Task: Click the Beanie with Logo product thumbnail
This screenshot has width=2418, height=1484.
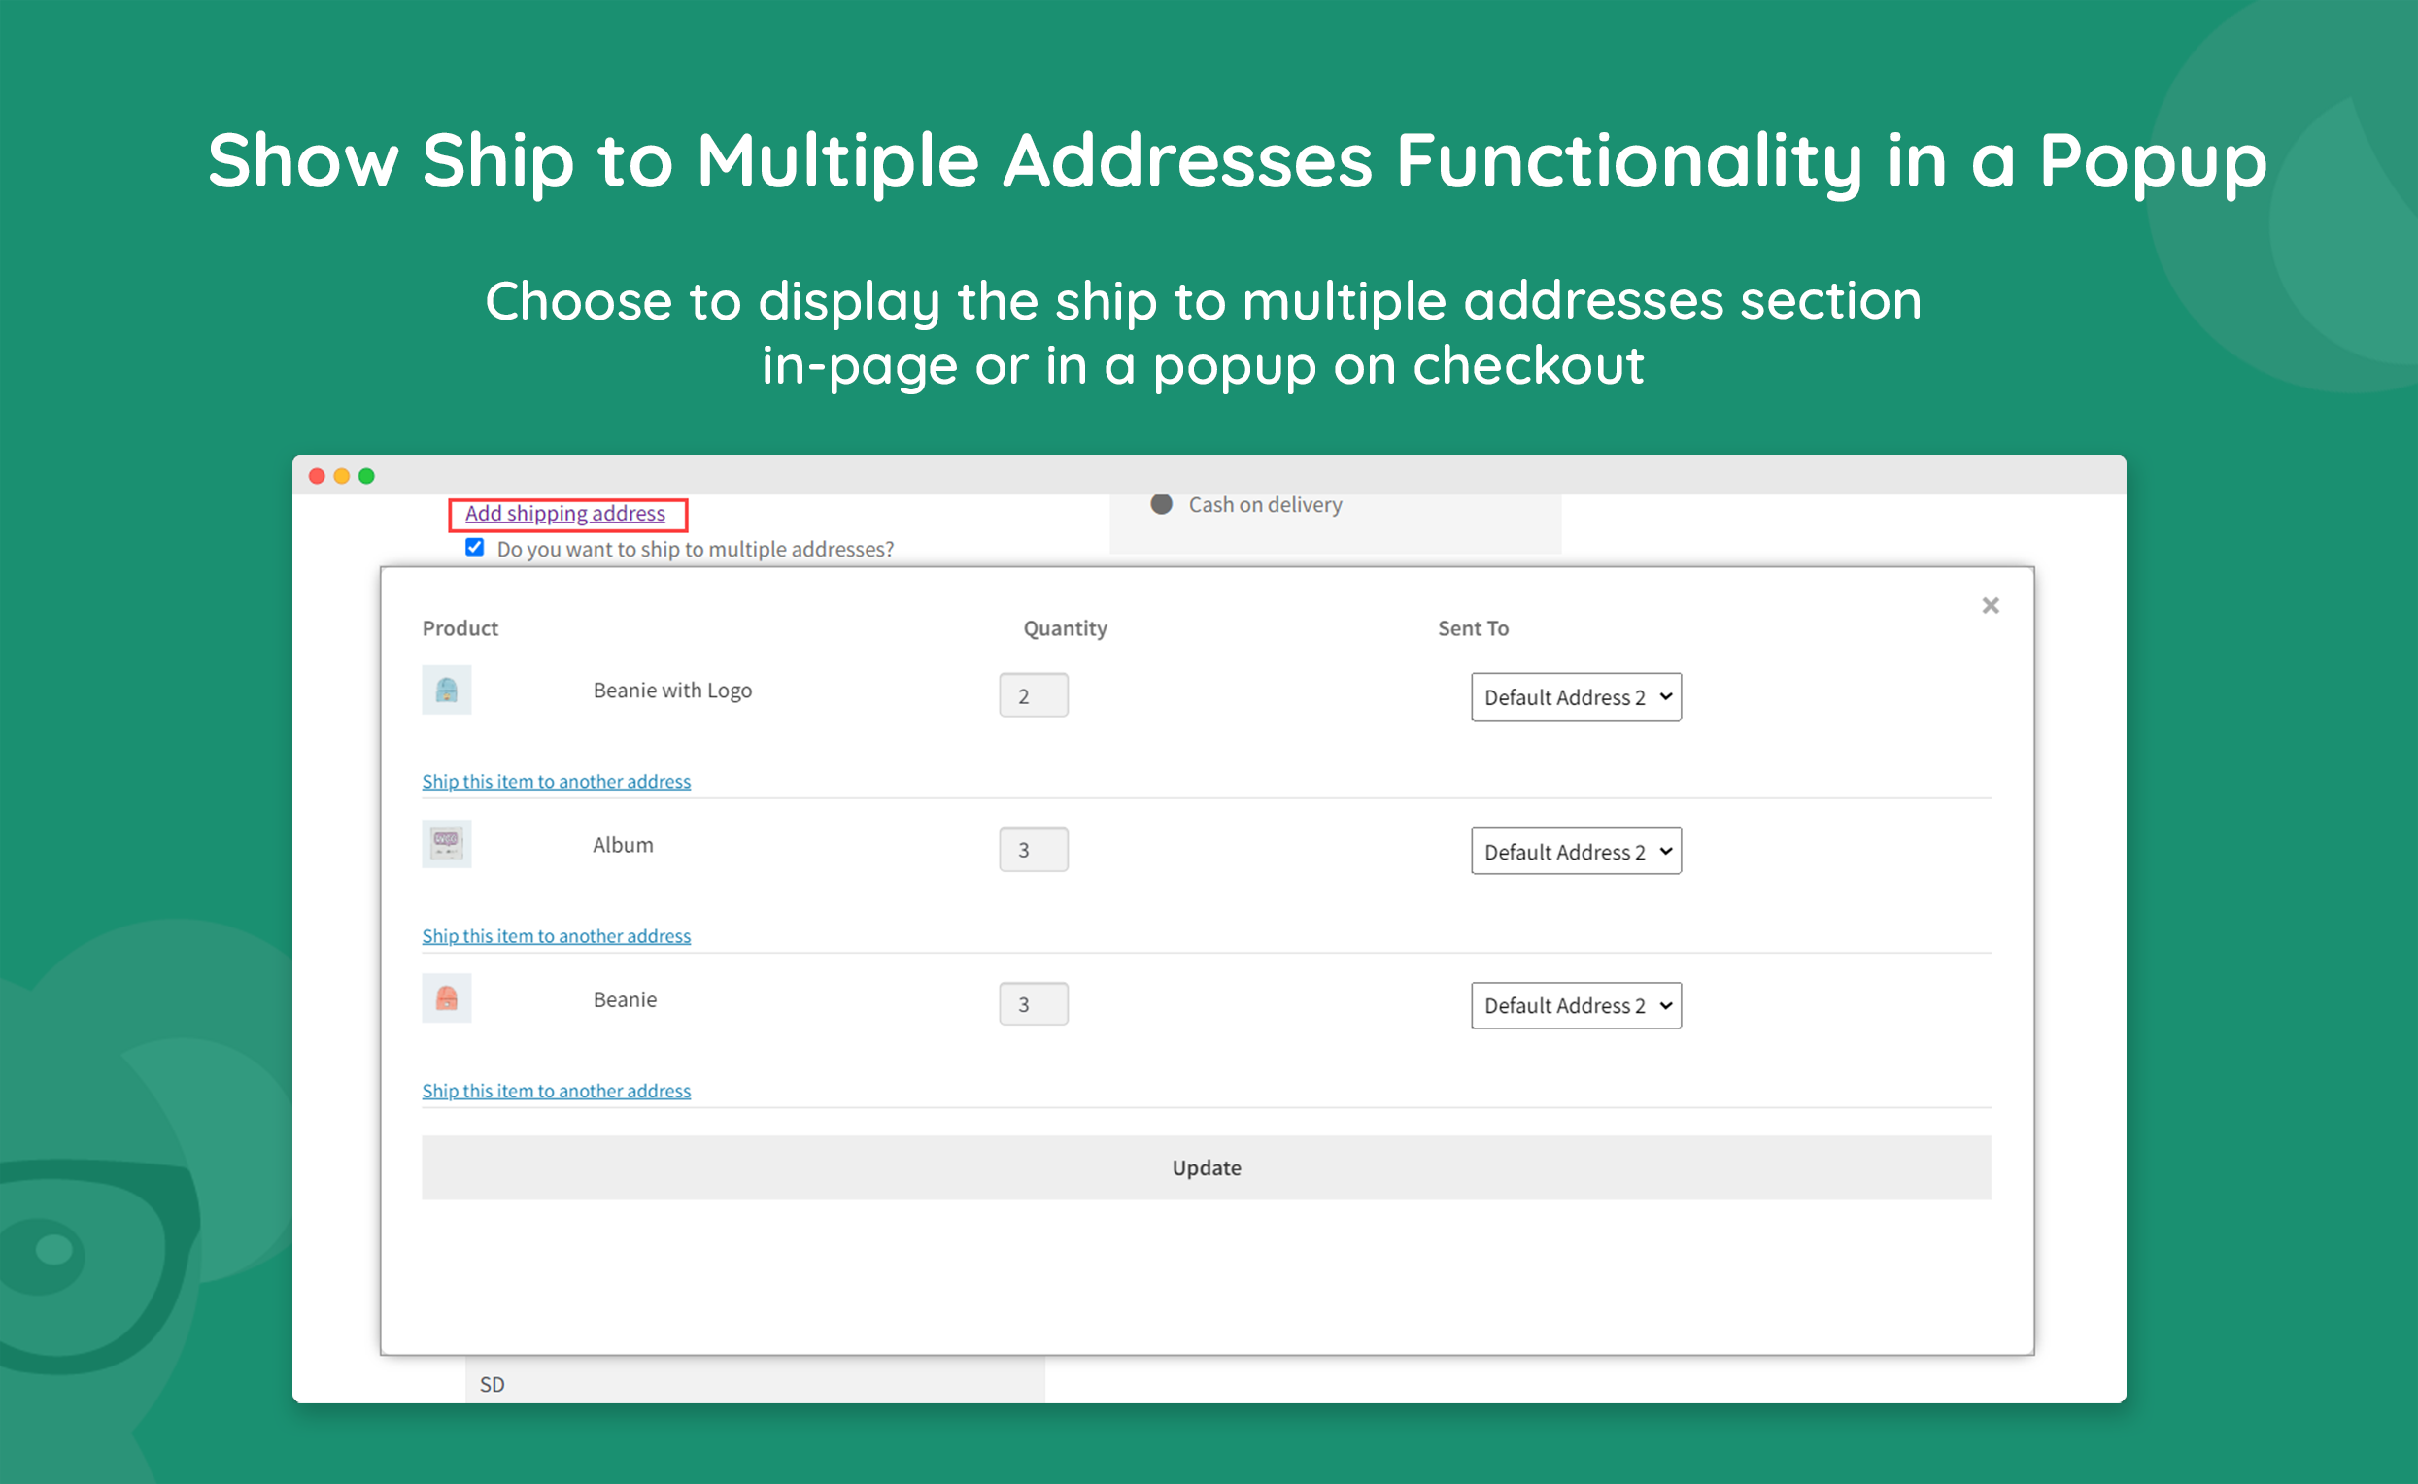Action: pos(447,690)
